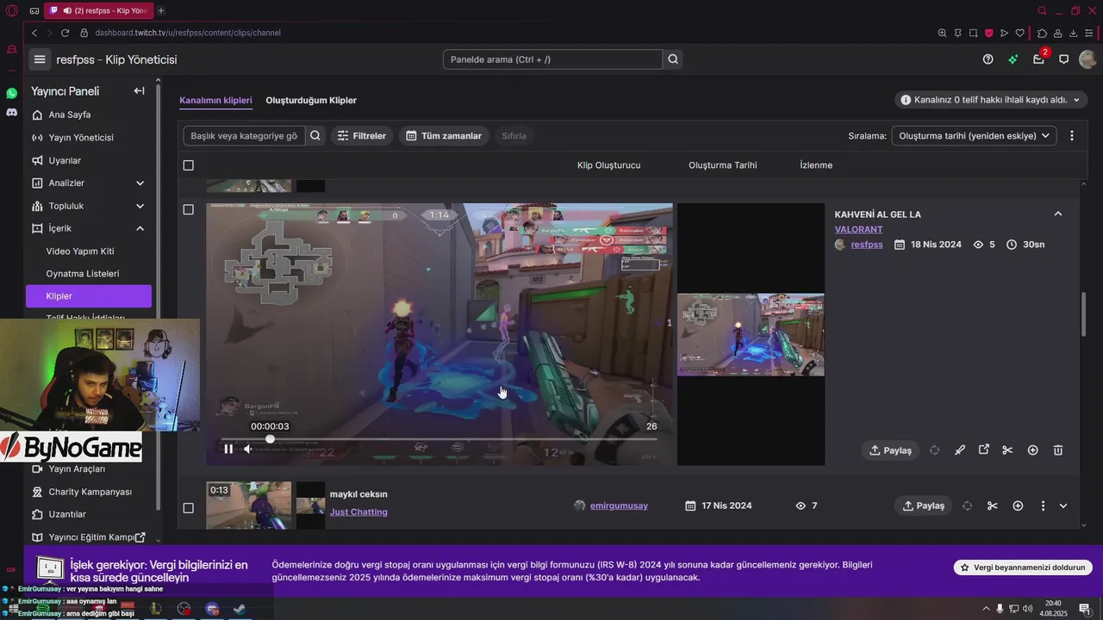Open the Just Chatting category link
Screen dimensions: 1103x620
pos(358,512)
